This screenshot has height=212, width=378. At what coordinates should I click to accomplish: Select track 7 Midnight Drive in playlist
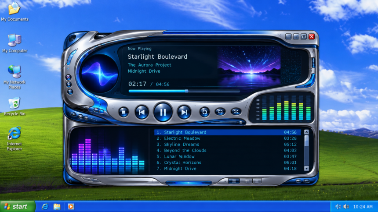(227, 169)
